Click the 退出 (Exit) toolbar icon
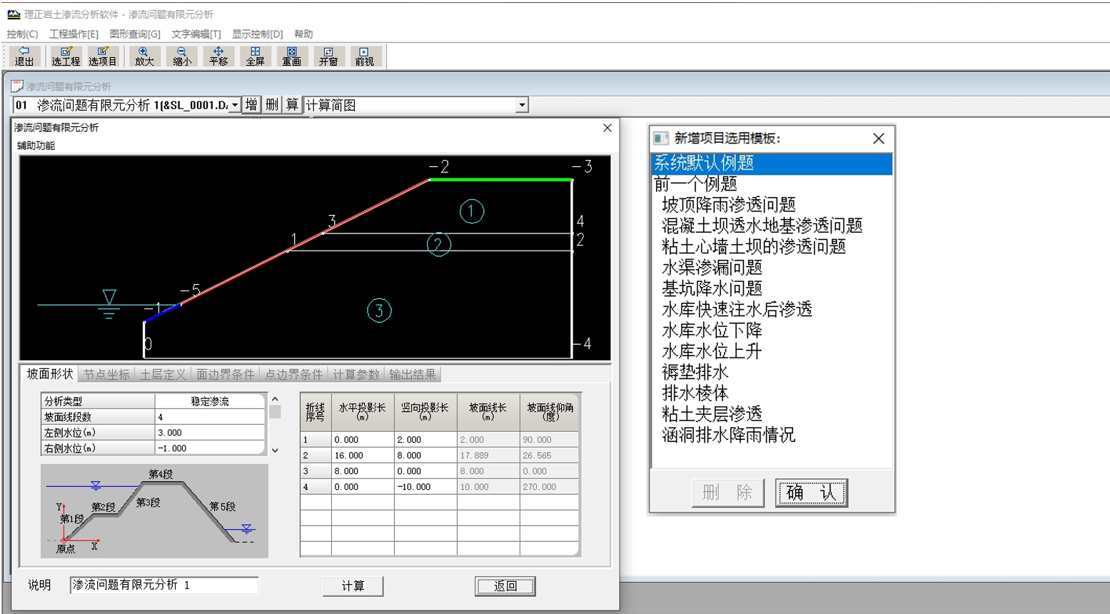The image size is (1110, 614). [x=24, y=56]
